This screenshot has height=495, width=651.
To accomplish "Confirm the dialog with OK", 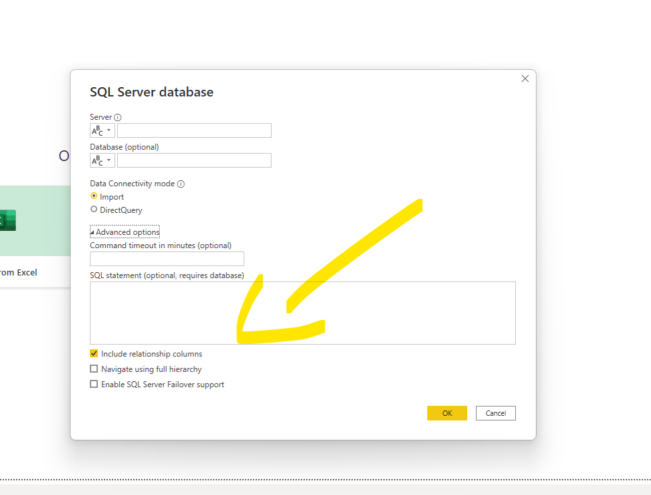I will point(447,413).
